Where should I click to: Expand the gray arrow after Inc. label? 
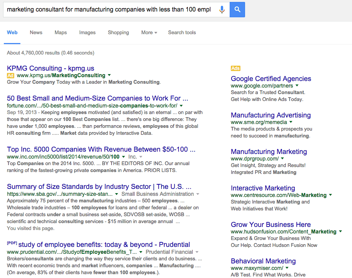click(x=141, y=157)
